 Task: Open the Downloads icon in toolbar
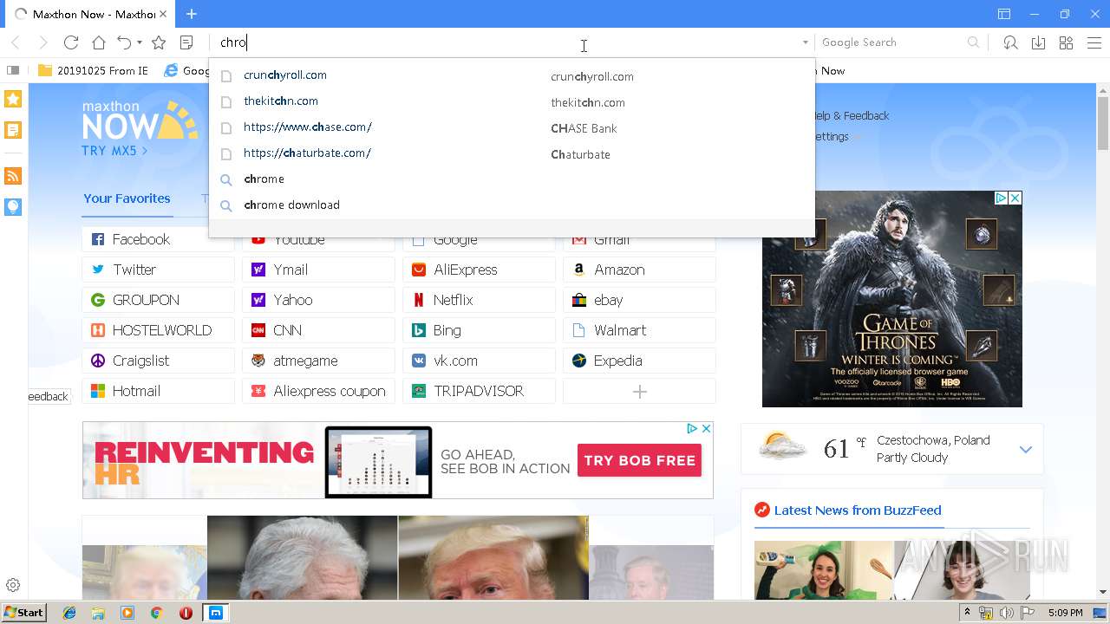pyautogui.click(x=1038, y=42)
